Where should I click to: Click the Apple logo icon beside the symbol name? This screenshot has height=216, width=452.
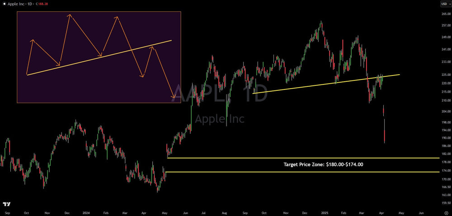tap(4, 5)
